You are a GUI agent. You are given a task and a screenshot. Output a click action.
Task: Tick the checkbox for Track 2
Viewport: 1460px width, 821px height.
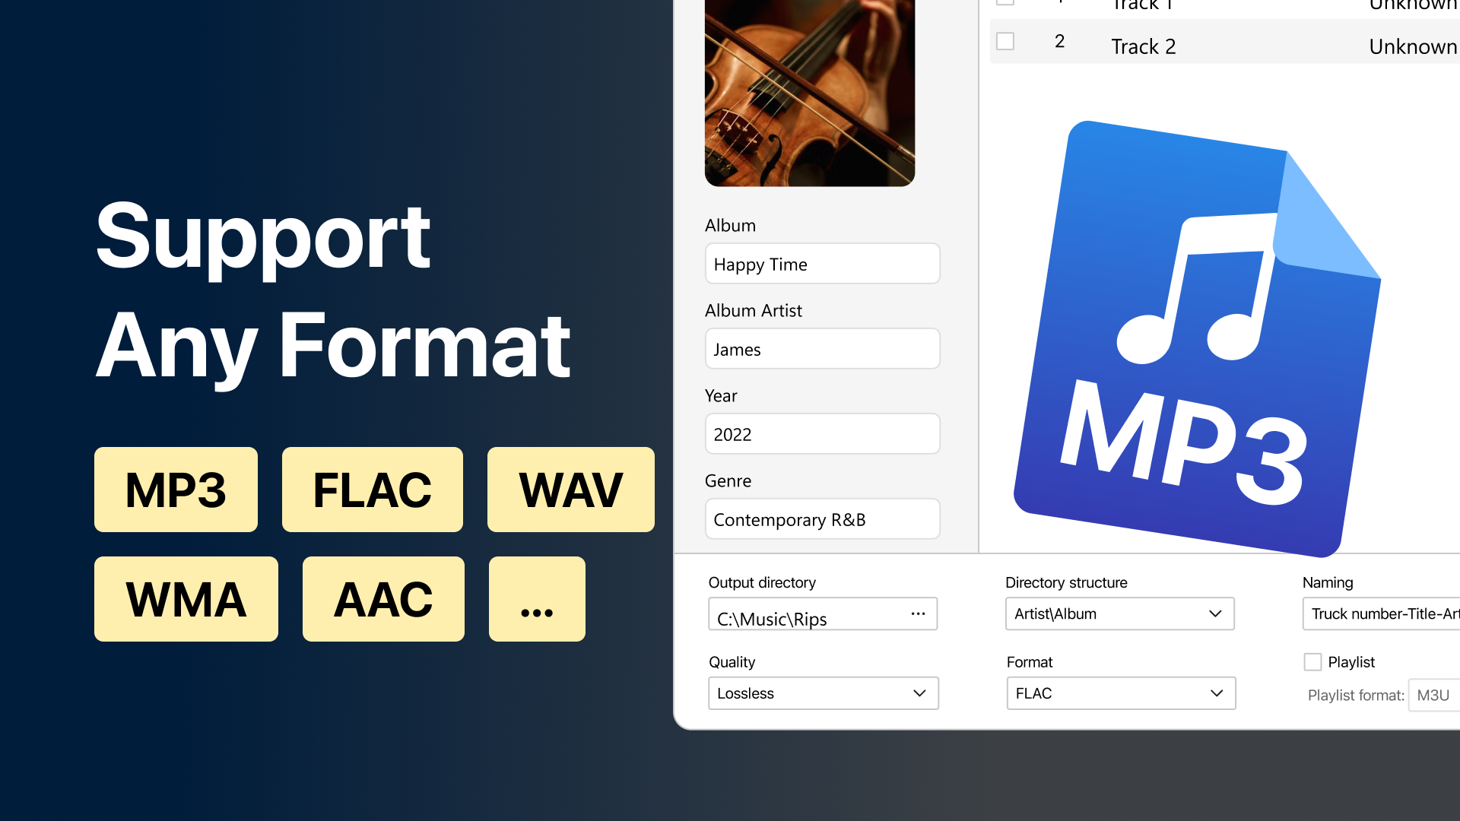[x=1005, y=41]
